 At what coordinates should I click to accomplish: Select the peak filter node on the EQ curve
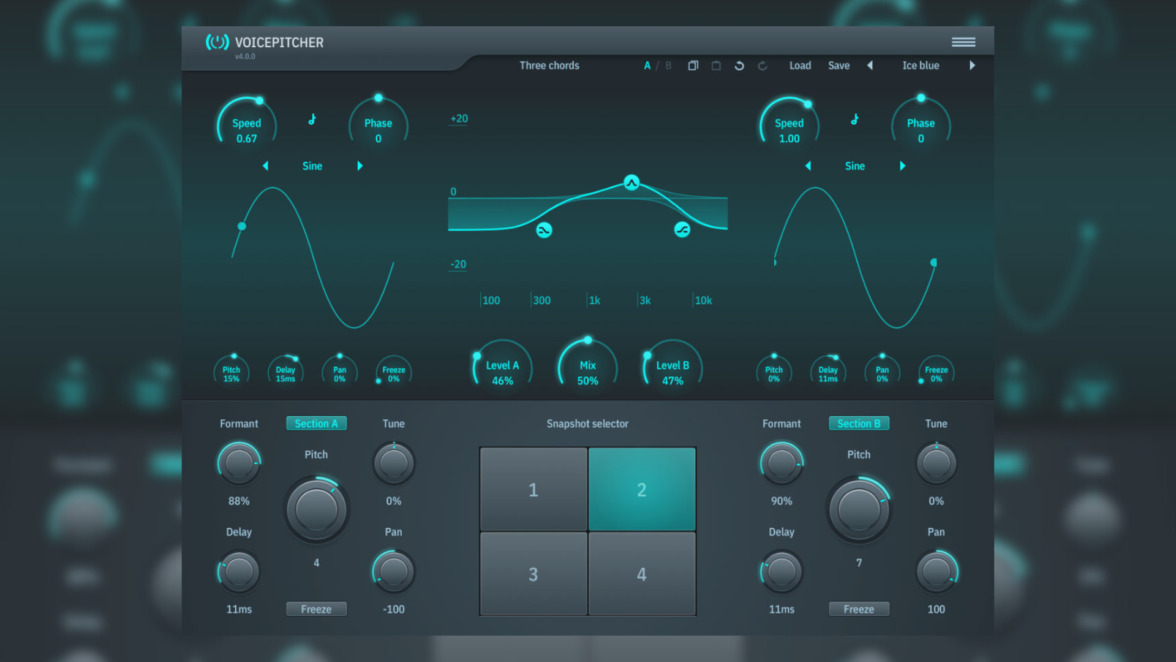pos(631,182)
